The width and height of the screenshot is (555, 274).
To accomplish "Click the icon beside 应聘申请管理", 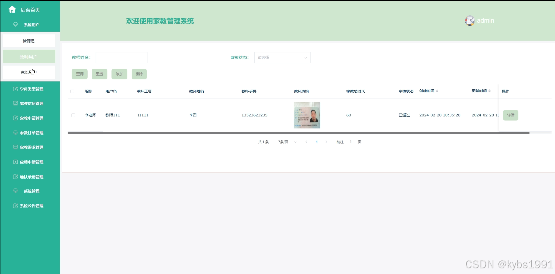I will click(15, 162).
